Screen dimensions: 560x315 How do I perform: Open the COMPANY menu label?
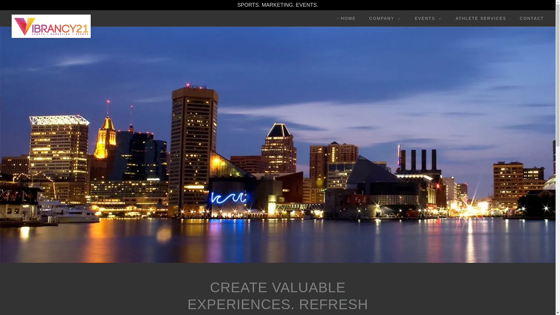381,18
